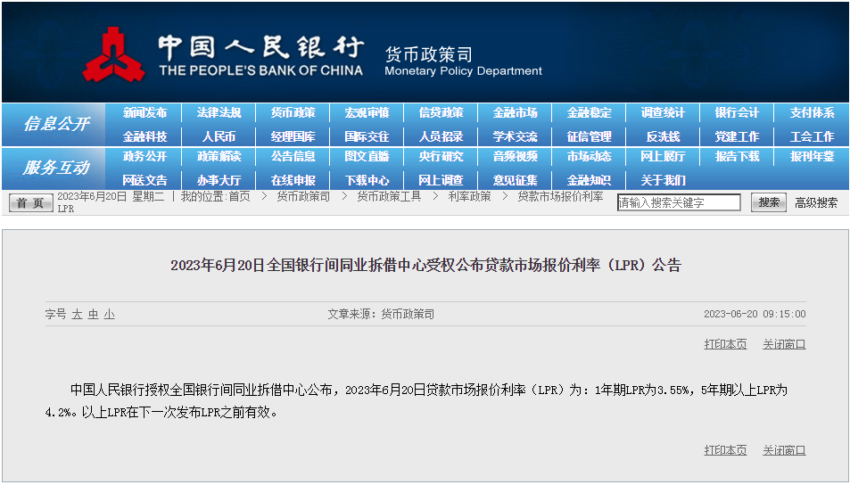The image size is (850, 485).
Task: Open 法律法规 menu item
Action: point(219,112)
